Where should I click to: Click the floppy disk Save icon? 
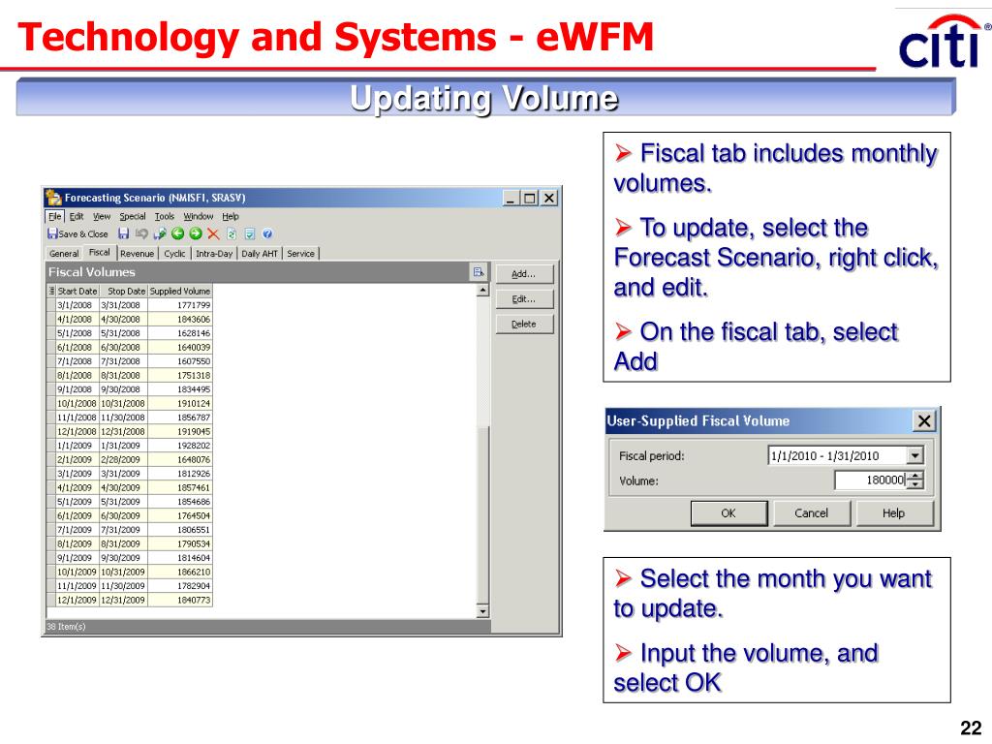[124, 234]
